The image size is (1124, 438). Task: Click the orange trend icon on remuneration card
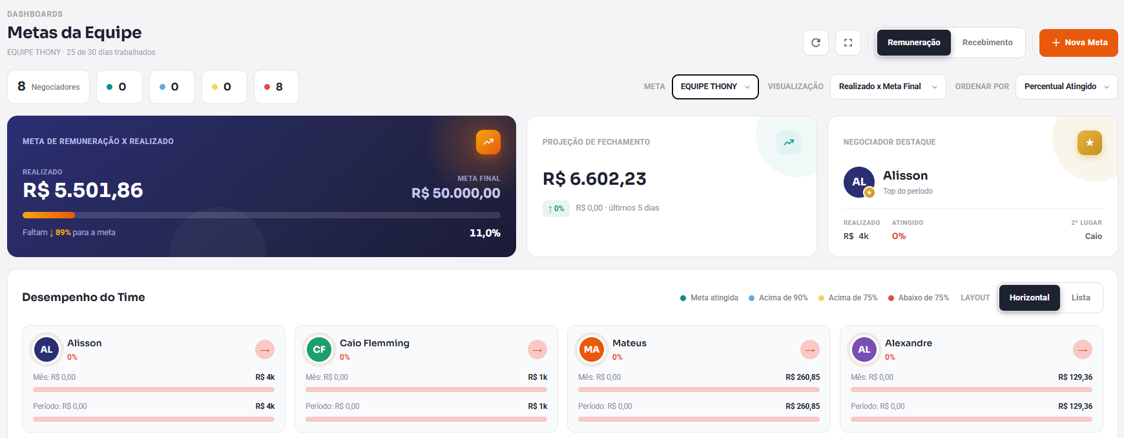coord(488,142)
